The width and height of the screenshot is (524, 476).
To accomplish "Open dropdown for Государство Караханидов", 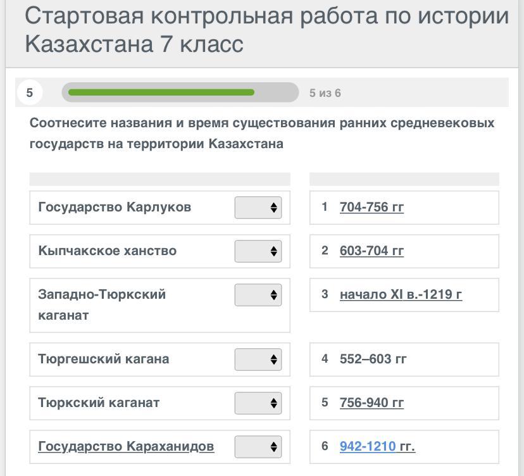I will point(258,447).
